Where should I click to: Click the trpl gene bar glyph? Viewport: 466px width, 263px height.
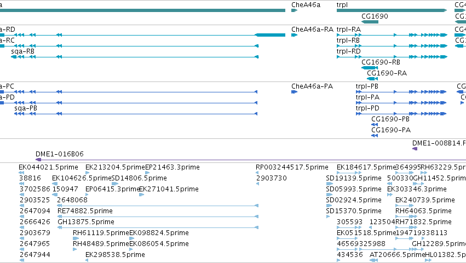[392, 10]
